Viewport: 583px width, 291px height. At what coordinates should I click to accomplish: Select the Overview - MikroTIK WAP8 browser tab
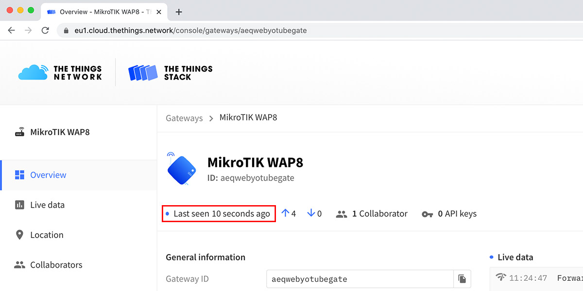pyautogui.click(x=104, y=12)
